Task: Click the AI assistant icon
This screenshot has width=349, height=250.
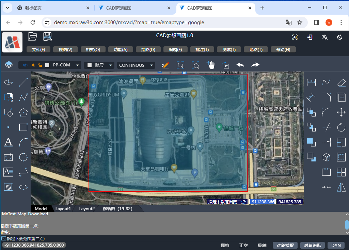Action: pos(295,37)
